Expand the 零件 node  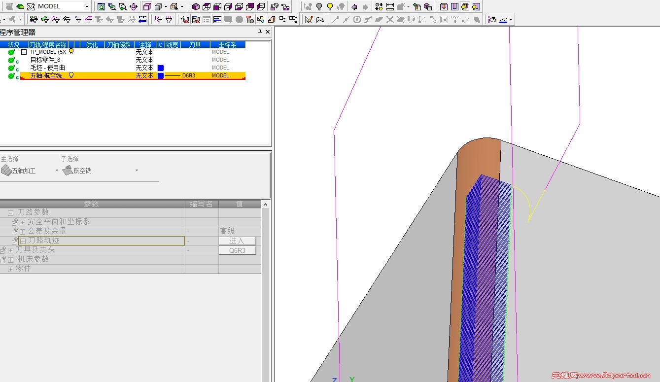click(x=10, y=269)
